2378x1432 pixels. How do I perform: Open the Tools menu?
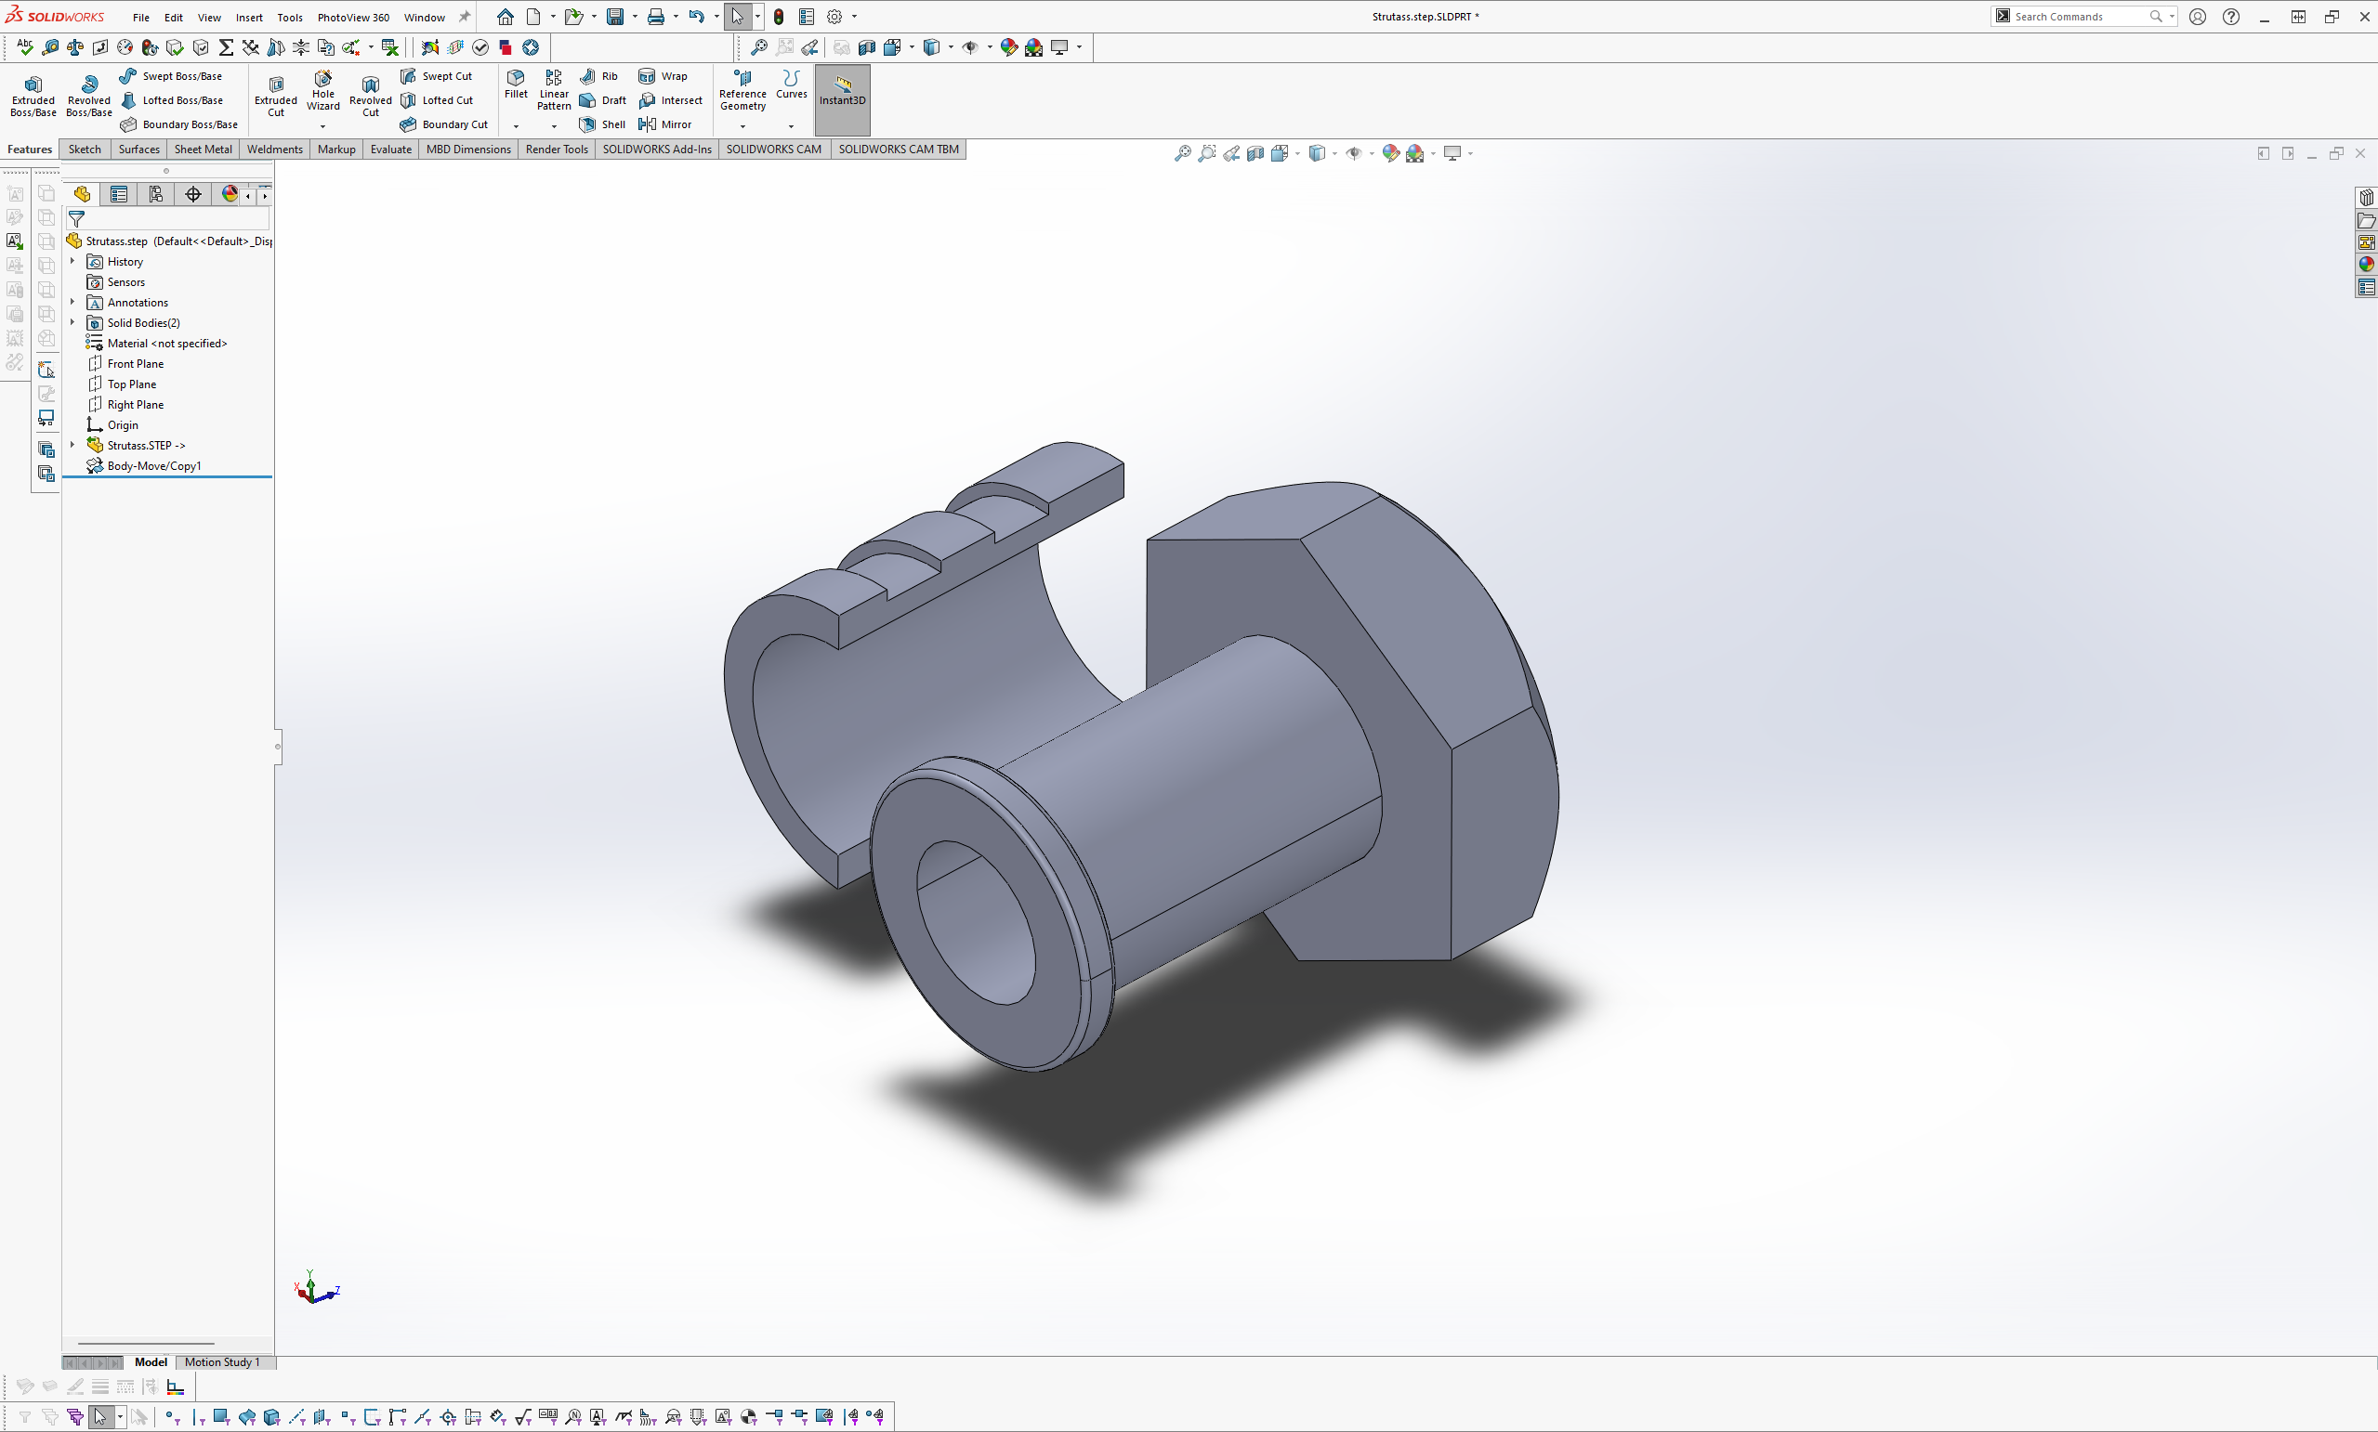tap(290, 18)
